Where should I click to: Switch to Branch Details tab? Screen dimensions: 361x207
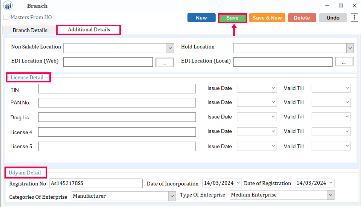pos(30,30)
